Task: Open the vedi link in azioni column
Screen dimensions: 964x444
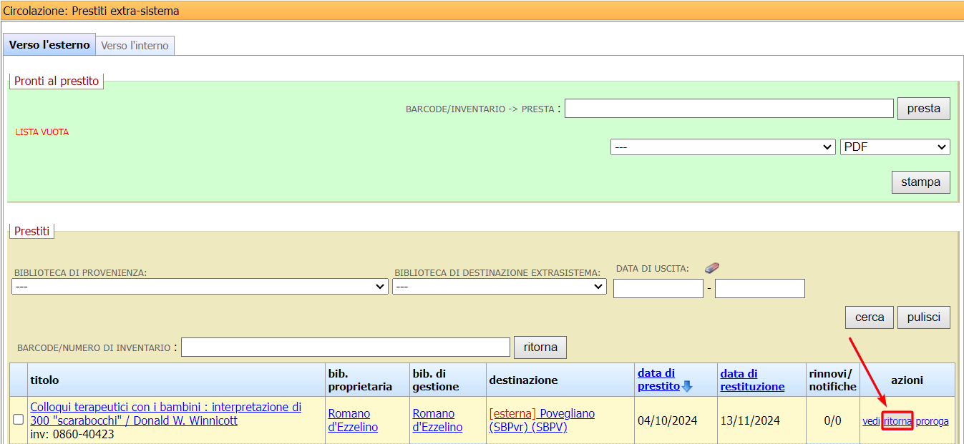Action: pyautogui.click(x=871, y=421)
